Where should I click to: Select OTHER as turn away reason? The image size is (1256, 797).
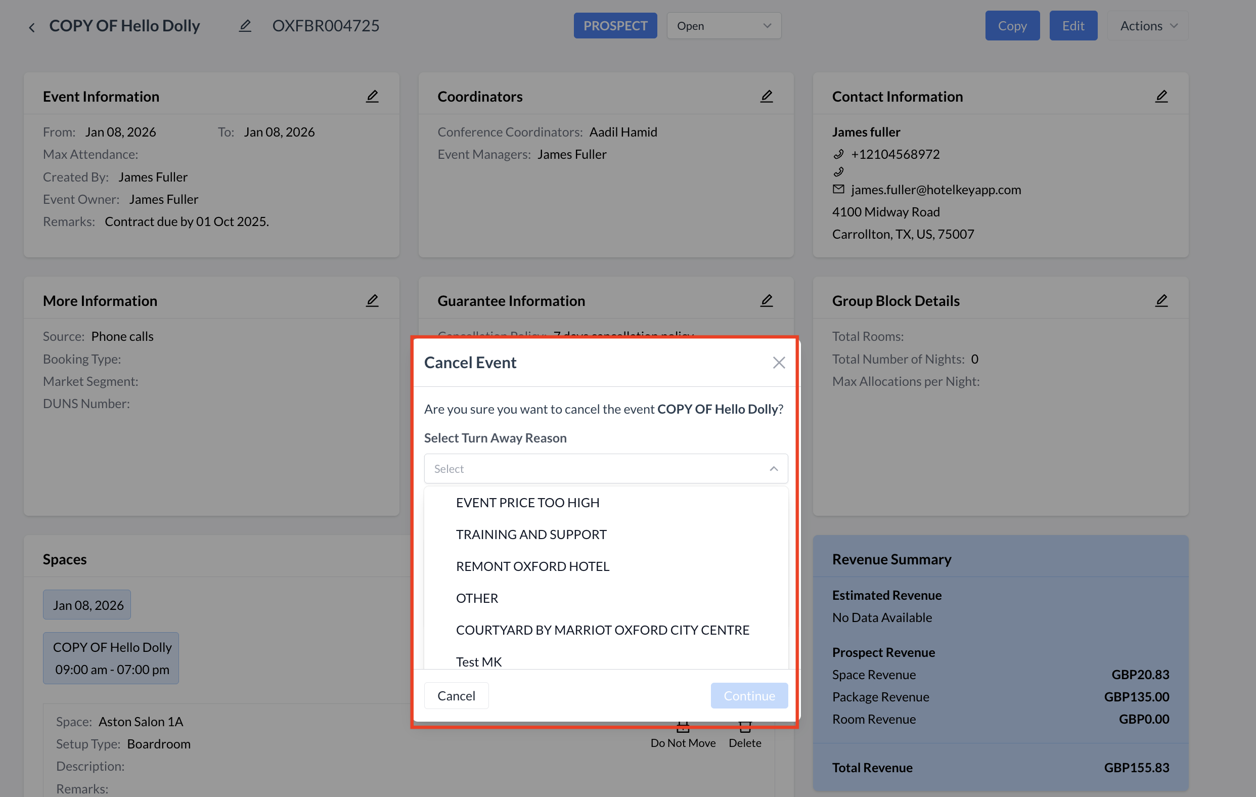[477, 598]
